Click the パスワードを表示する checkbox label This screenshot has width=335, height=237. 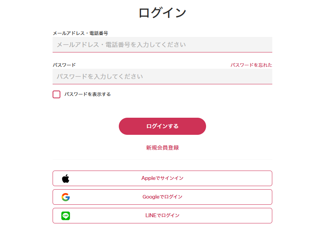point(88,94)
